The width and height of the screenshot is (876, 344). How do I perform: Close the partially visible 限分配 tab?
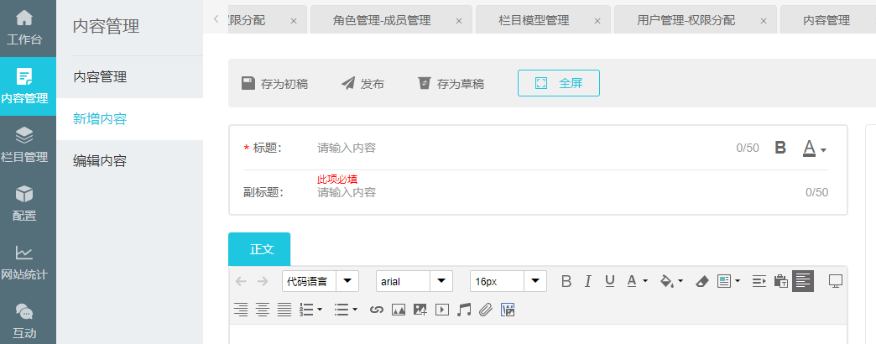coord(294,21)
